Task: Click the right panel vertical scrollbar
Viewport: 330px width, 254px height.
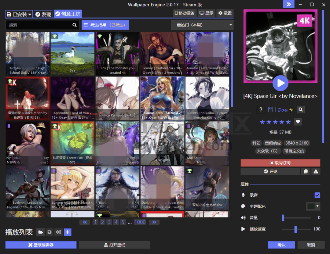Action: point(323,77)
